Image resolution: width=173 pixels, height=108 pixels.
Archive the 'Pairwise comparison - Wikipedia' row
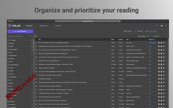tap(161, 68)
